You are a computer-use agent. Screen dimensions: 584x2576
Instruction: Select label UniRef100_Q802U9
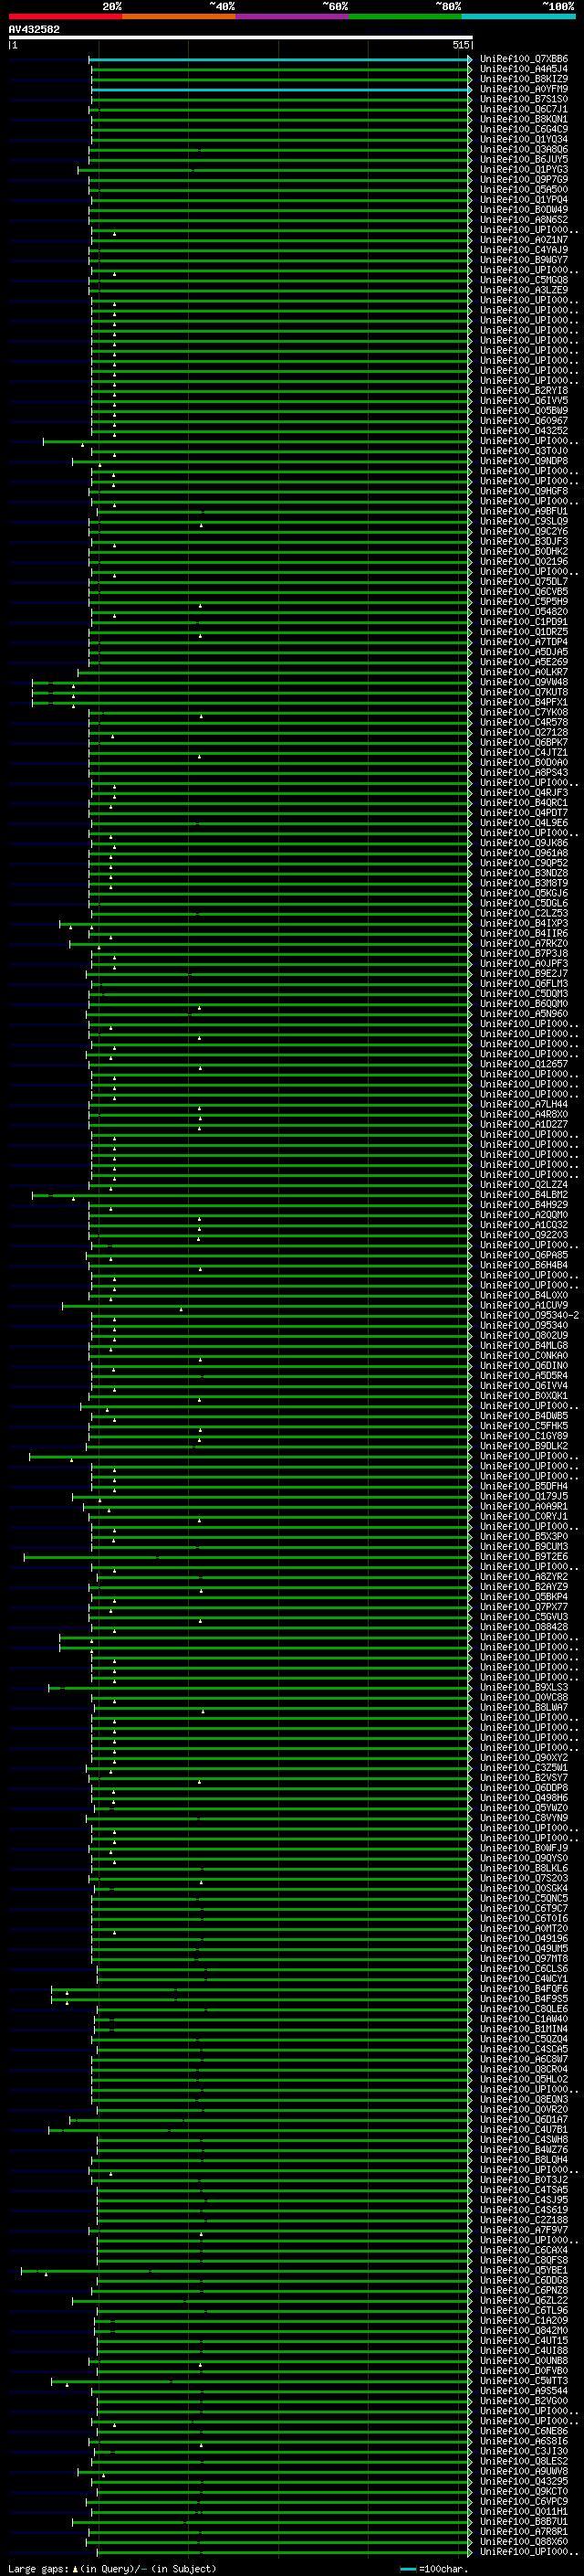tap(524, 1335)
